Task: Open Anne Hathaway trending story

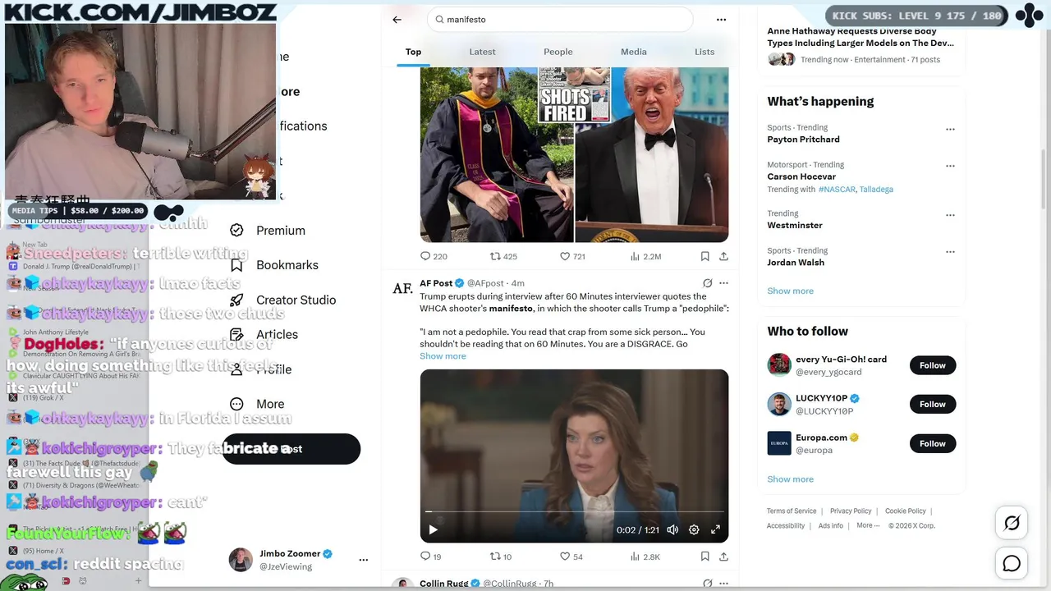Action: coord(861,37)
